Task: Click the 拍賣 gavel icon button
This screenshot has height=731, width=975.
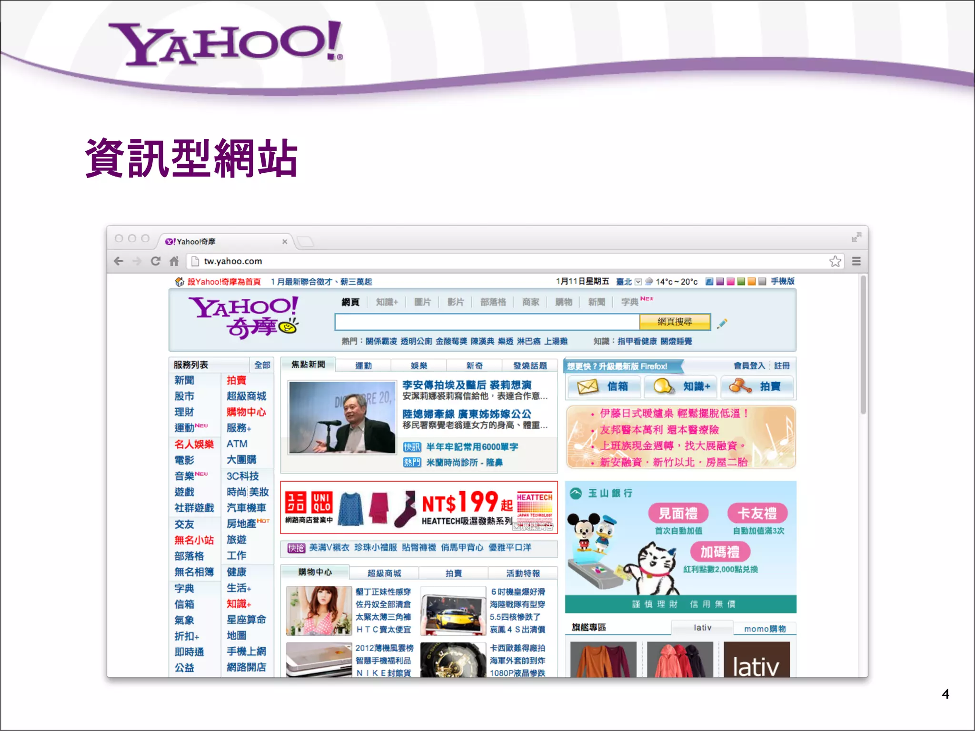Action: (757, 386)
